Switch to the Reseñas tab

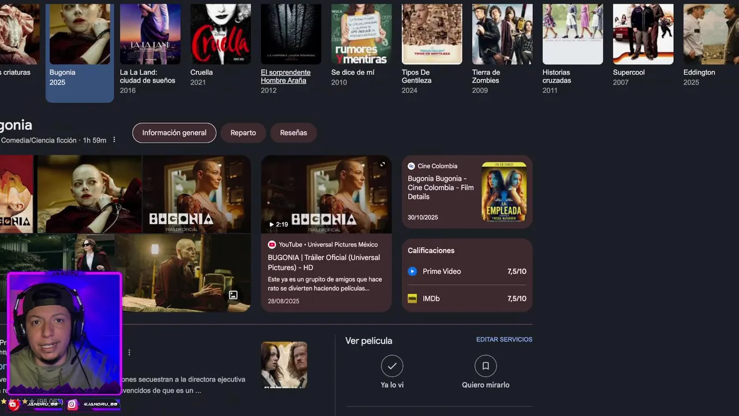pos(293,133)
